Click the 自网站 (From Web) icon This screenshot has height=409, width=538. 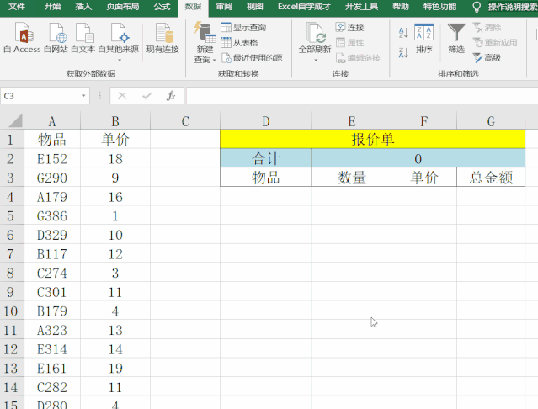pyautogui.click(x=57, y=38)
